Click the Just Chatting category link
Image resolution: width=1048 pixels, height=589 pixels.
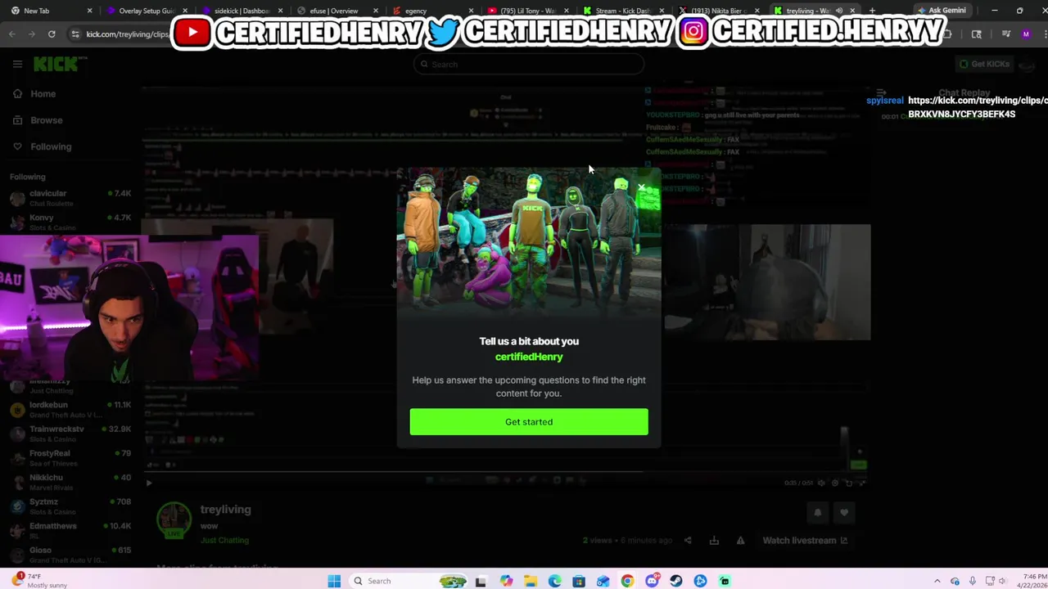coord(224,540)
